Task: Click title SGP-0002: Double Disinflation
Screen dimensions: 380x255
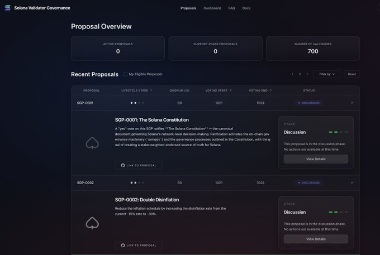Action: (147, 200)
